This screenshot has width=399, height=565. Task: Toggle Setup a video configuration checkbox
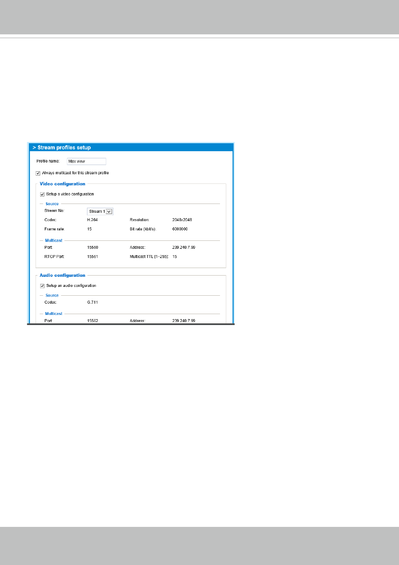point(42,194)
